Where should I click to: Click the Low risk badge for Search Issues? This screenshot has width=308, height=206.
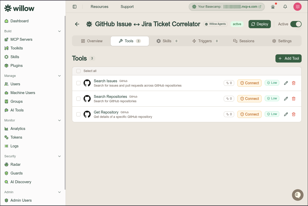pos(272,83)
